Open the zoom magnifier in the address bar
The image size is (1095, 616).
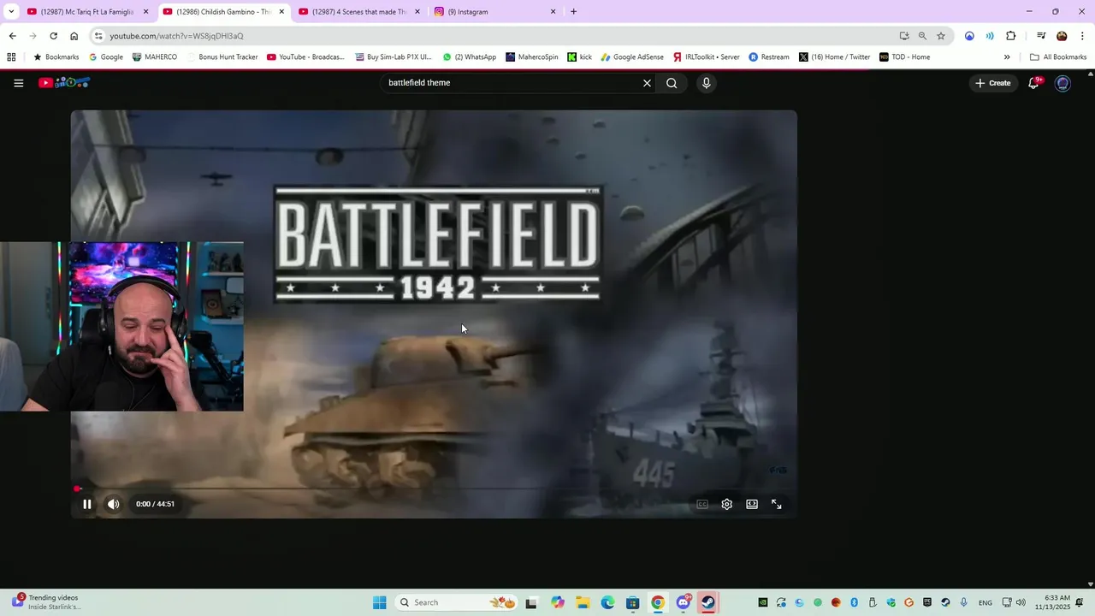[x=922, y=36]
